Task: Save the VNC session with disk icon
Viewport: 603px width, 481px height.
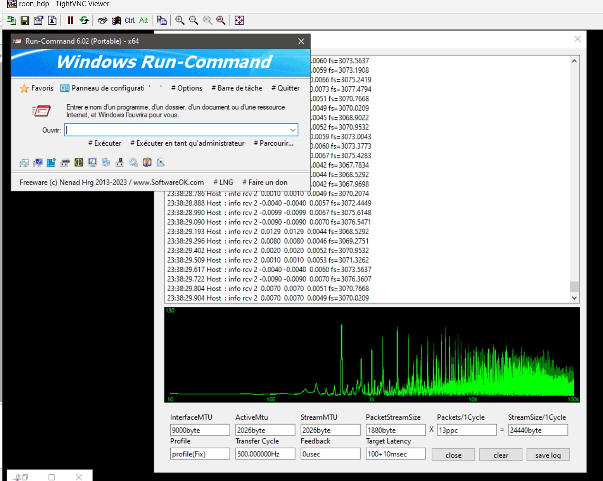Action: (x=25, y=20)
